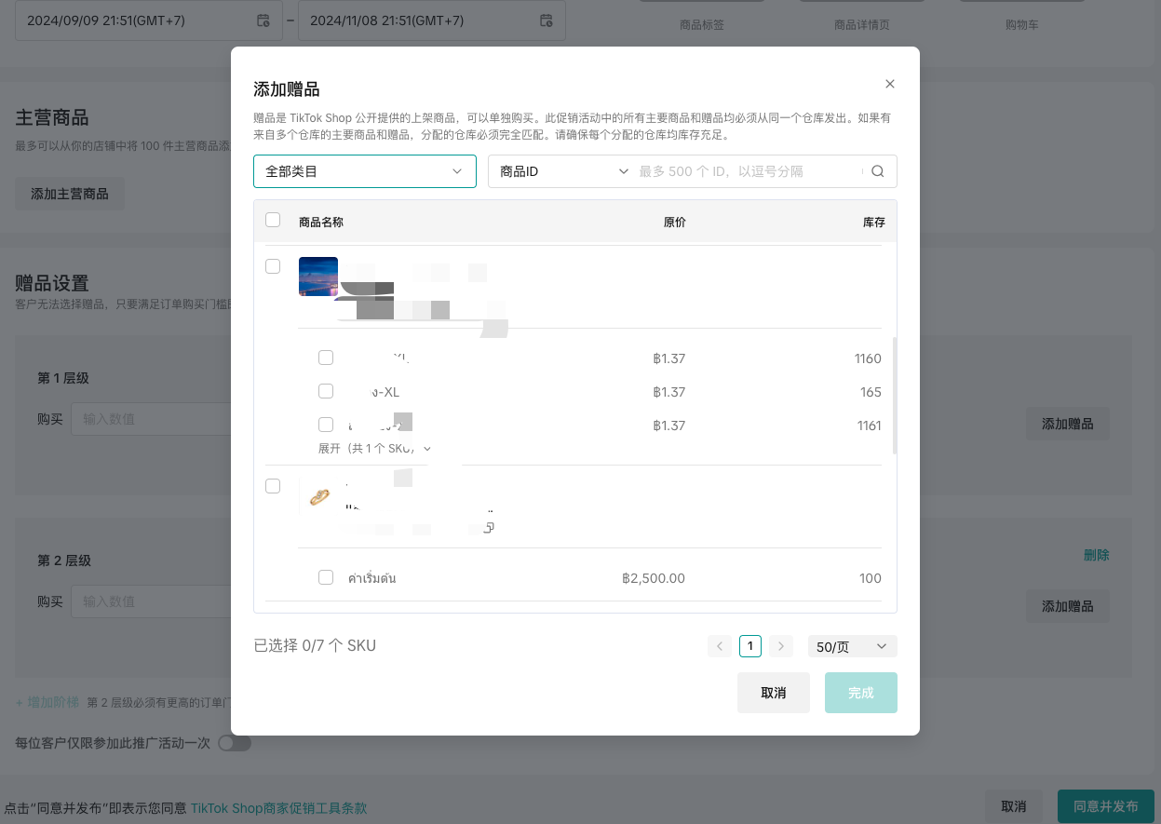This screenshot has height=824, width=1161.
Task: Expand the 展开 (共1个SKU) list
Action: (x=374, y=449)
